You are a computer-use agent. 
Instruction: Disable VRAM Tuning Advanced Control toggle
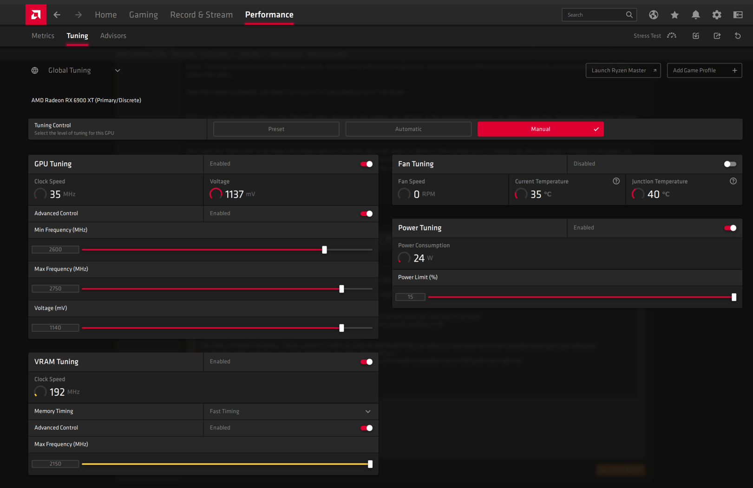[x=367, y=428]
